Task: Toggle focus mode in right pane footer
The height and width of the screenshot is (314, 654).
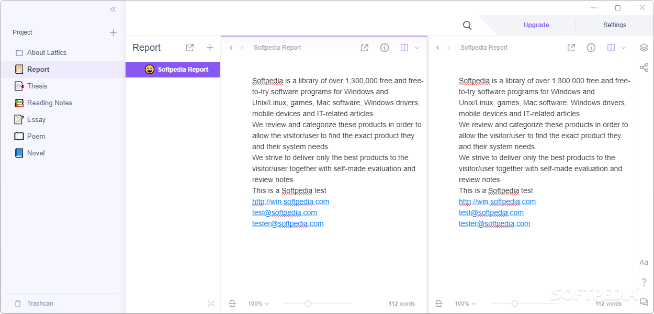Action: pos(439,304)
